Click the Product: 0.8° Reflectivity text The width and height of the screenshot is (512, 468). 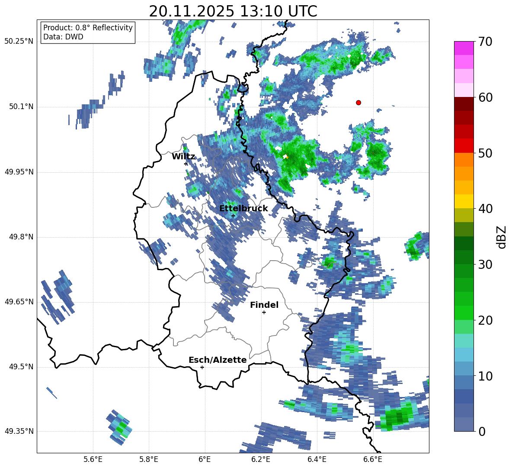[x=88, y=28]
